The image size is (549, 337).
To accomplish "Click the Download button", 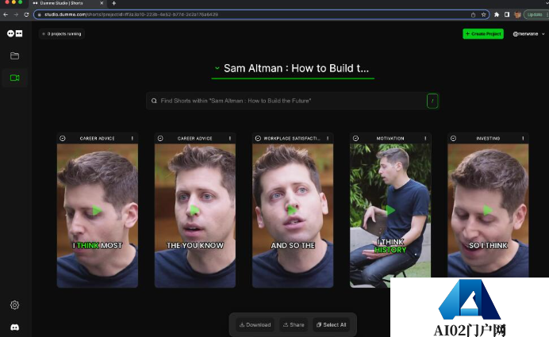I will pyautogui.click(x=255, y=325).
